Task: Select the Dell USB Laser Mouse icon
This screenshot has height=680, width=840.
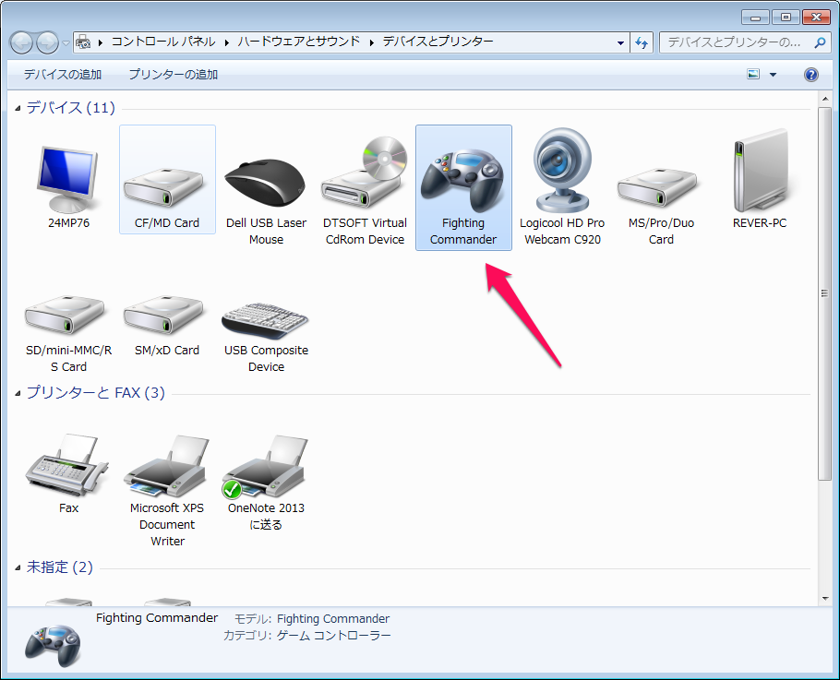Action: tap(265, 183)
